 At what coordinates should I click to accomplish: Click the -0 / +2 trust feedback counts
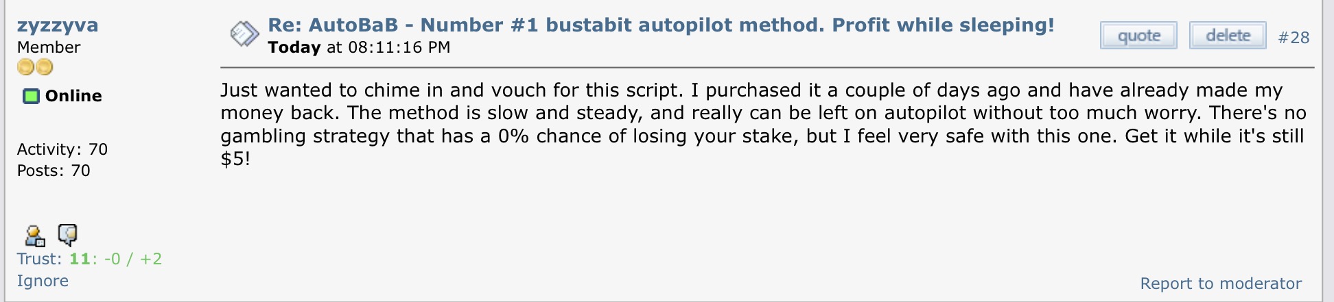click(x=133, y=259)
